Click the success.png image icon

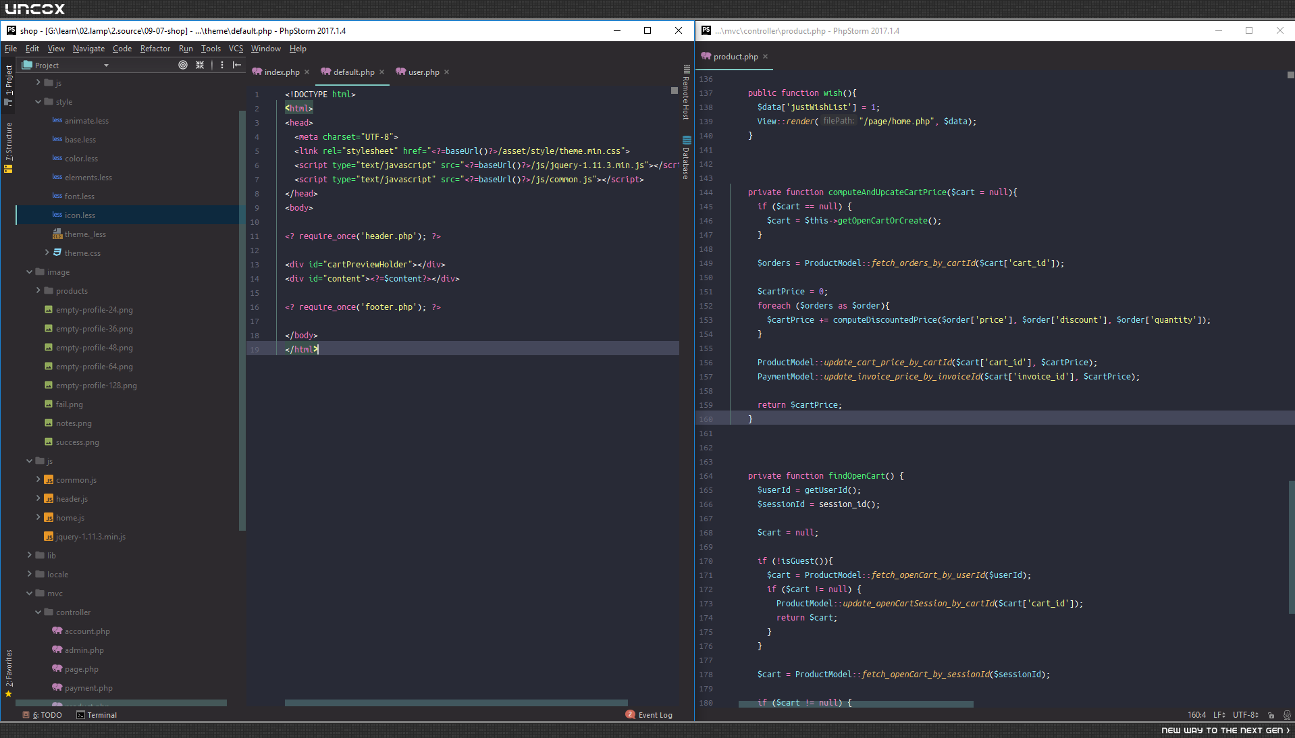tap(49, 442)
